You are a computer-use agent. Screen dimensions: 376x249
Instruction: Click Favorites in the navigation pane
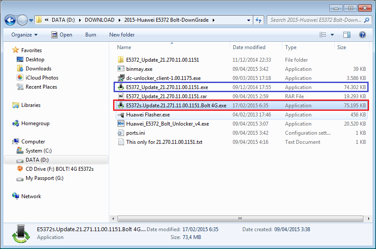(31, 50)
